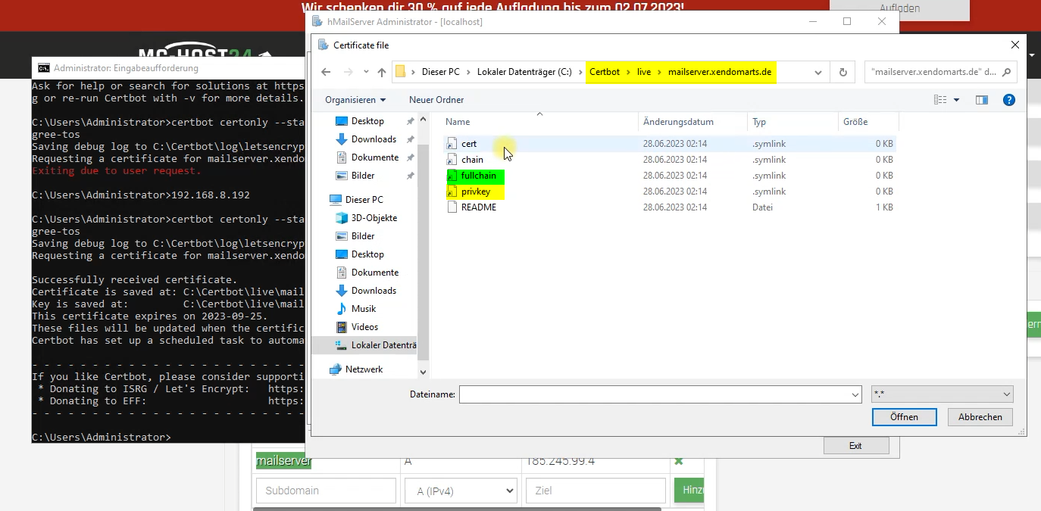
Task: Change view layout icon
Action: [940, 100]
